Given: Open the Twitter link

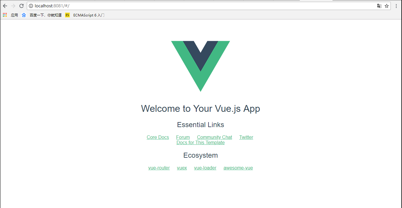Looking at the screenshot, I should pos(246,137).
